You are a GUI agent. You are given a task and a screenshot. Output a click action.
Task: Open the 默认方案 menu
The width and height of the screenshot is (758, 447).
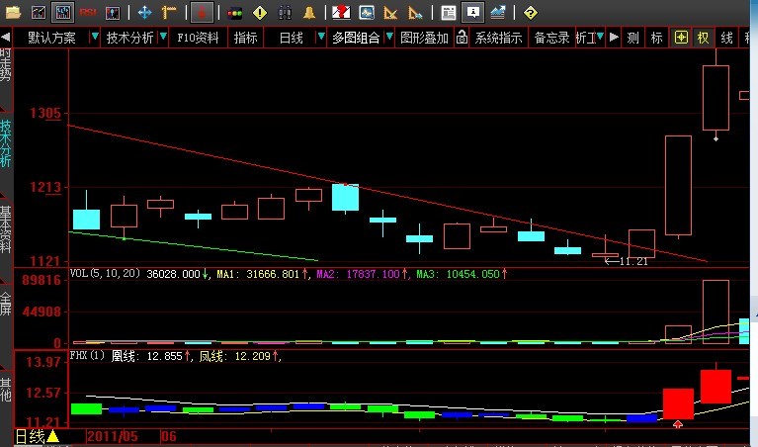[51, 38]
